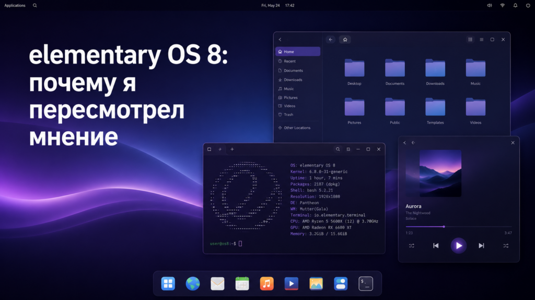The height and width of the screenshot is (300, 535).
Task: Launch Videos app from dock
Action: 292,284
